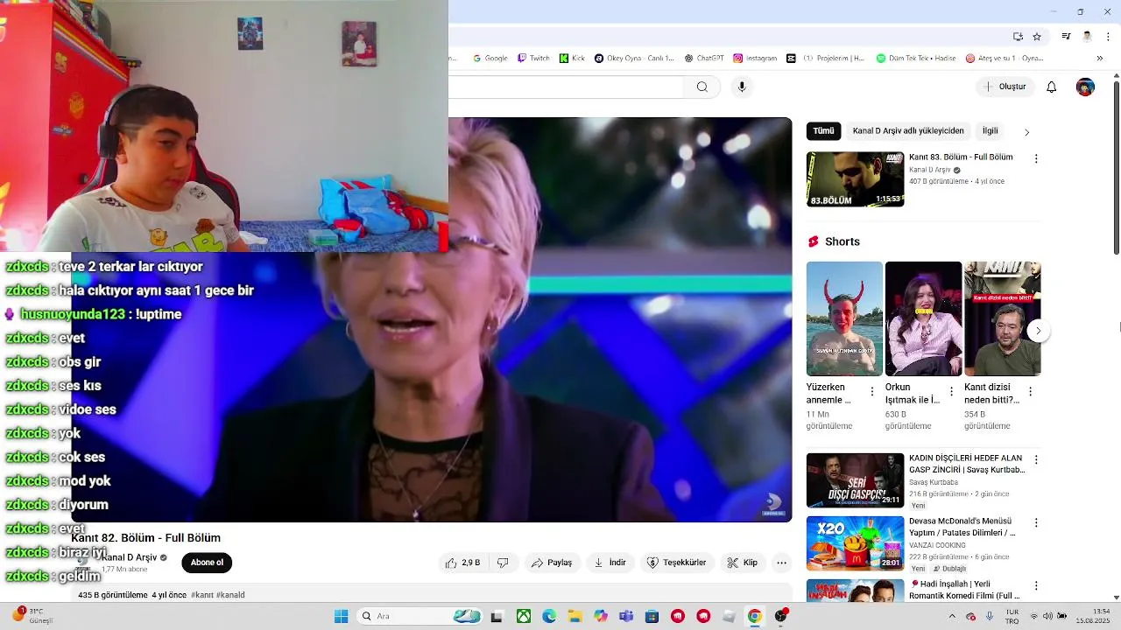Viewport: 1121px width, 630px height.
Task: Click the #kanıt hashtag
Action: tap(202, 595)
